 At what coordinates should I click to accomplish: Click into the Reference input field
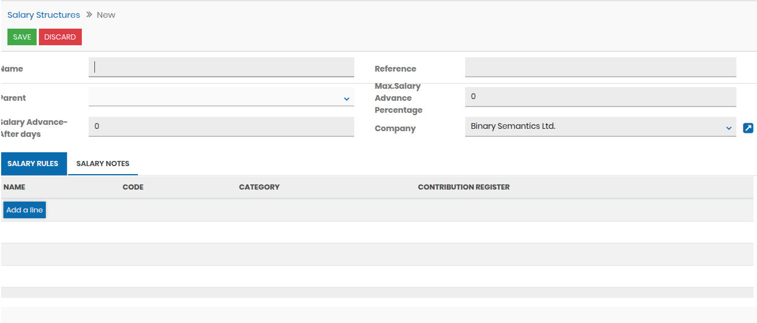tap(600, 68)
